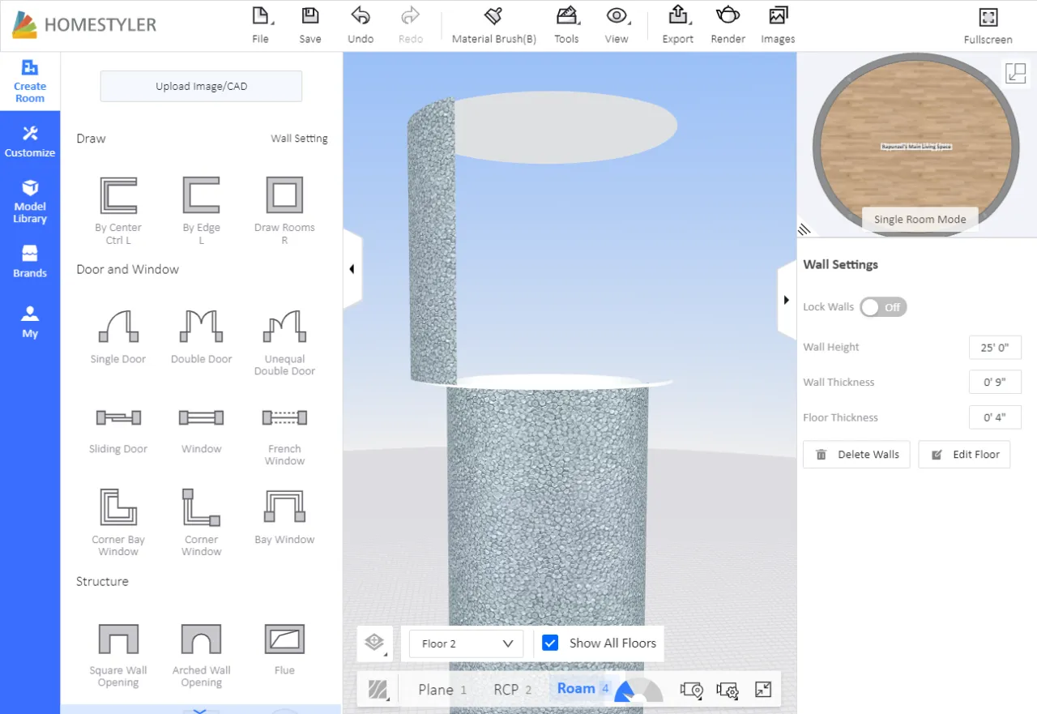
Task: Toggle the Lock Walls switch
Action: [883, 307]
